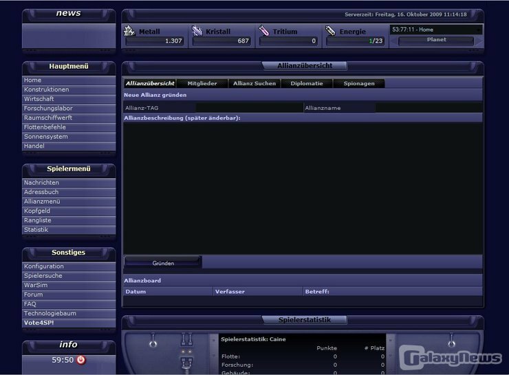The image size is (509, 375).
Task: Open Spielersuche page
Action: [x=69, y=276]
